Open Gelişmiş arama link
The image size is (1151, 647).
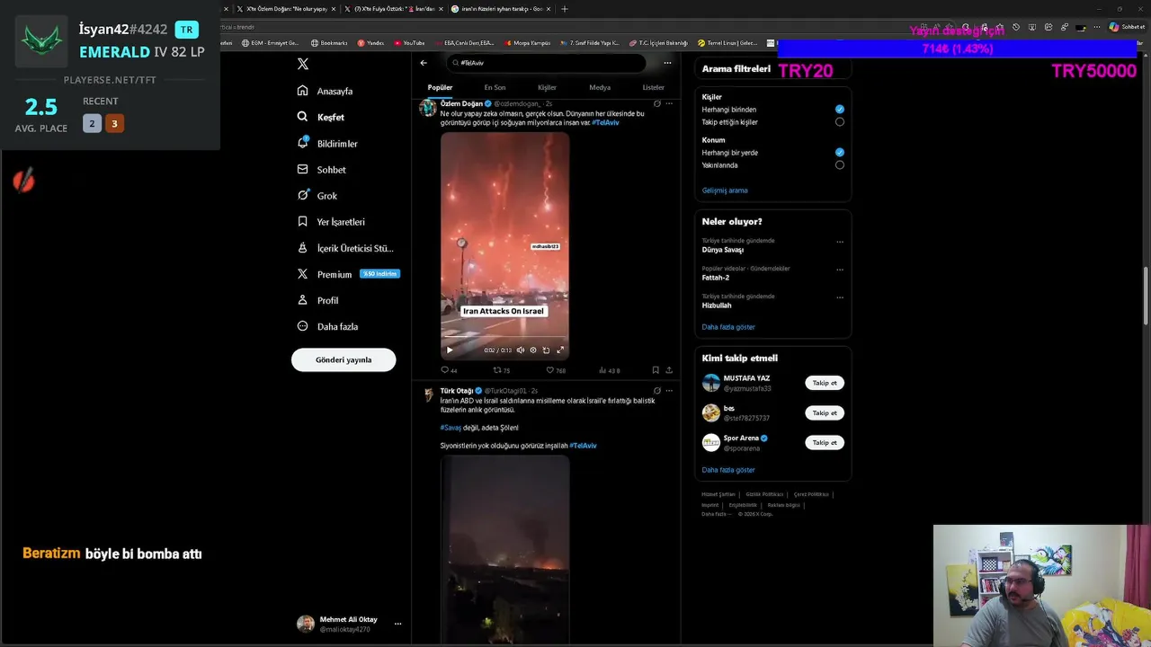click(725, 191)
